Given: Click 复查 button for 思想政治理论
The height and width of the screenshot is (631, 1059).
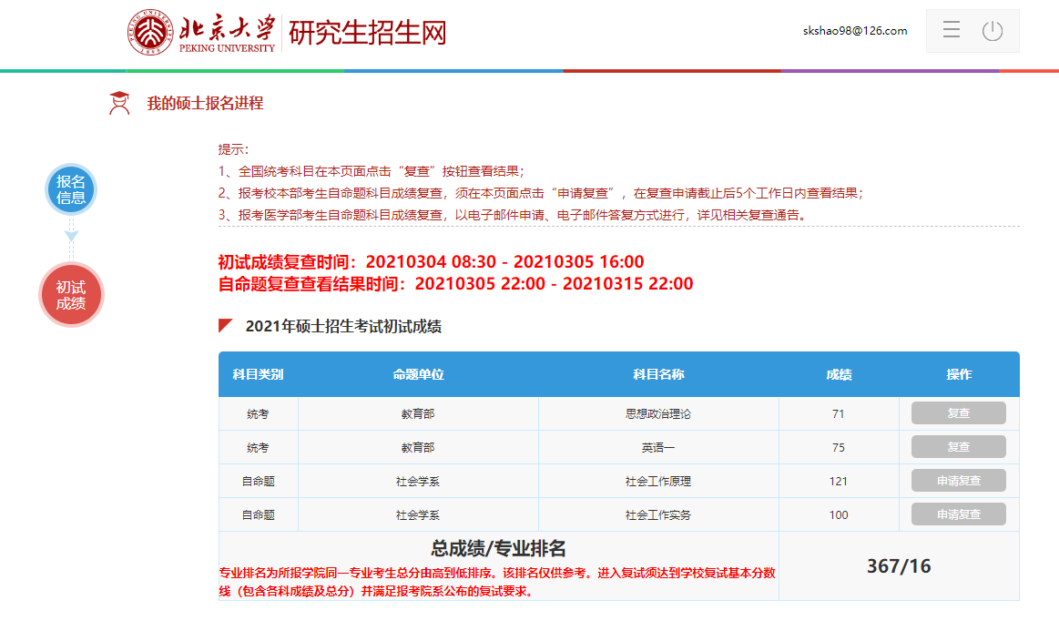Looking at the screenshot, I should pos(958,413).
